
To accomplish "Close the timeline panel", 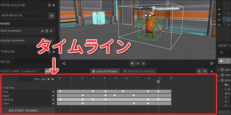I will pyautogui.click(x=212, y=71).
